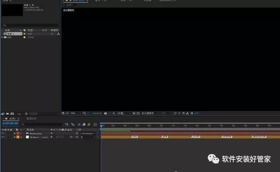Open the view layout dropdown (1个…)

[x=167, y=114]
